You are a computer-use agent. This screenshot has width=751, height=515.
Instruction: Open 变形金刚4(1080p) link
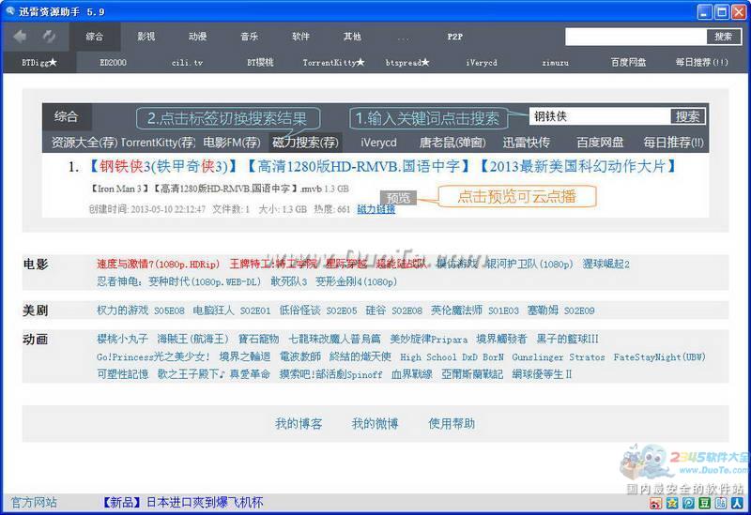(356, 281)
